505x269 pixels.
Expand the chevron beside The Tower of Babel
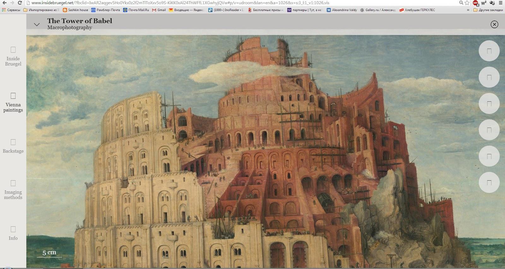[37, 24]
